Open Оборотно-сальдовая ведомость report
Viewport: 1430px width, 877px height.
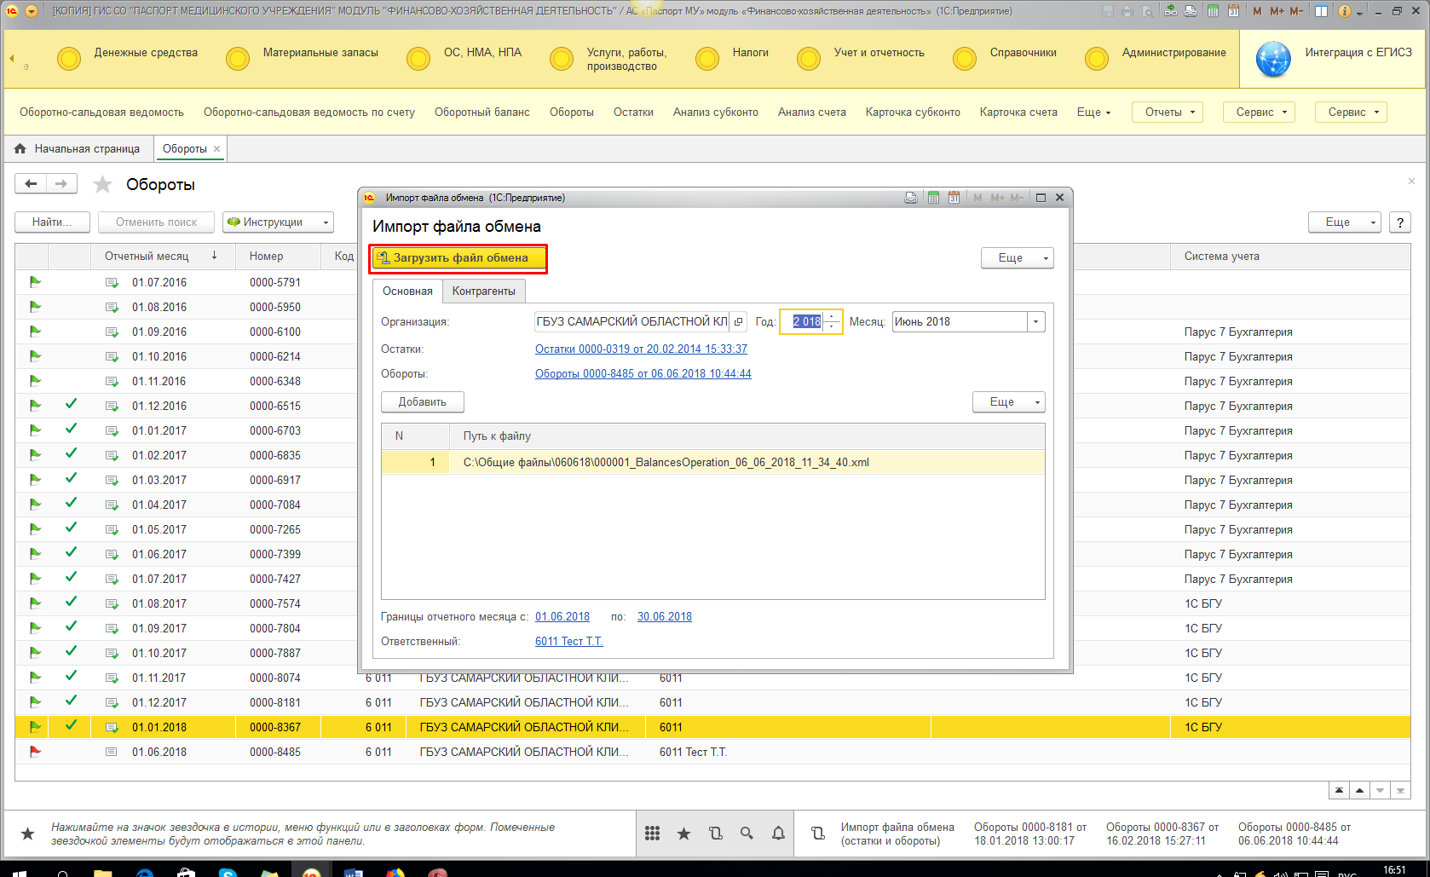coord(101,113)
